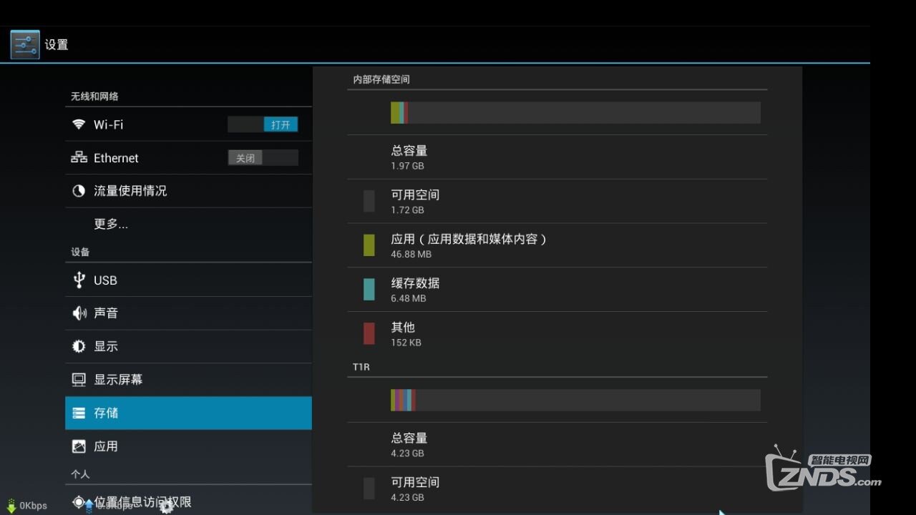Click the location access target icon
The image size is (916, 515).
point(79,502)
